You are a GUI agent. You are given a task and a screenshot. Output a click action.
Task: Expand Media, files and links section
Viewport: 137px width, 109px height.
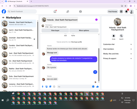(118, 54)
